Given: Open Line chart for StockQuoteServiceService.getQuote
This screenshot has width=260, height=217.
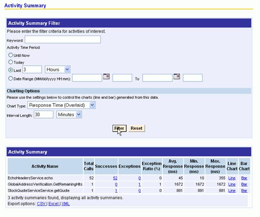Looking at the screenshot, I should point(232,191).
